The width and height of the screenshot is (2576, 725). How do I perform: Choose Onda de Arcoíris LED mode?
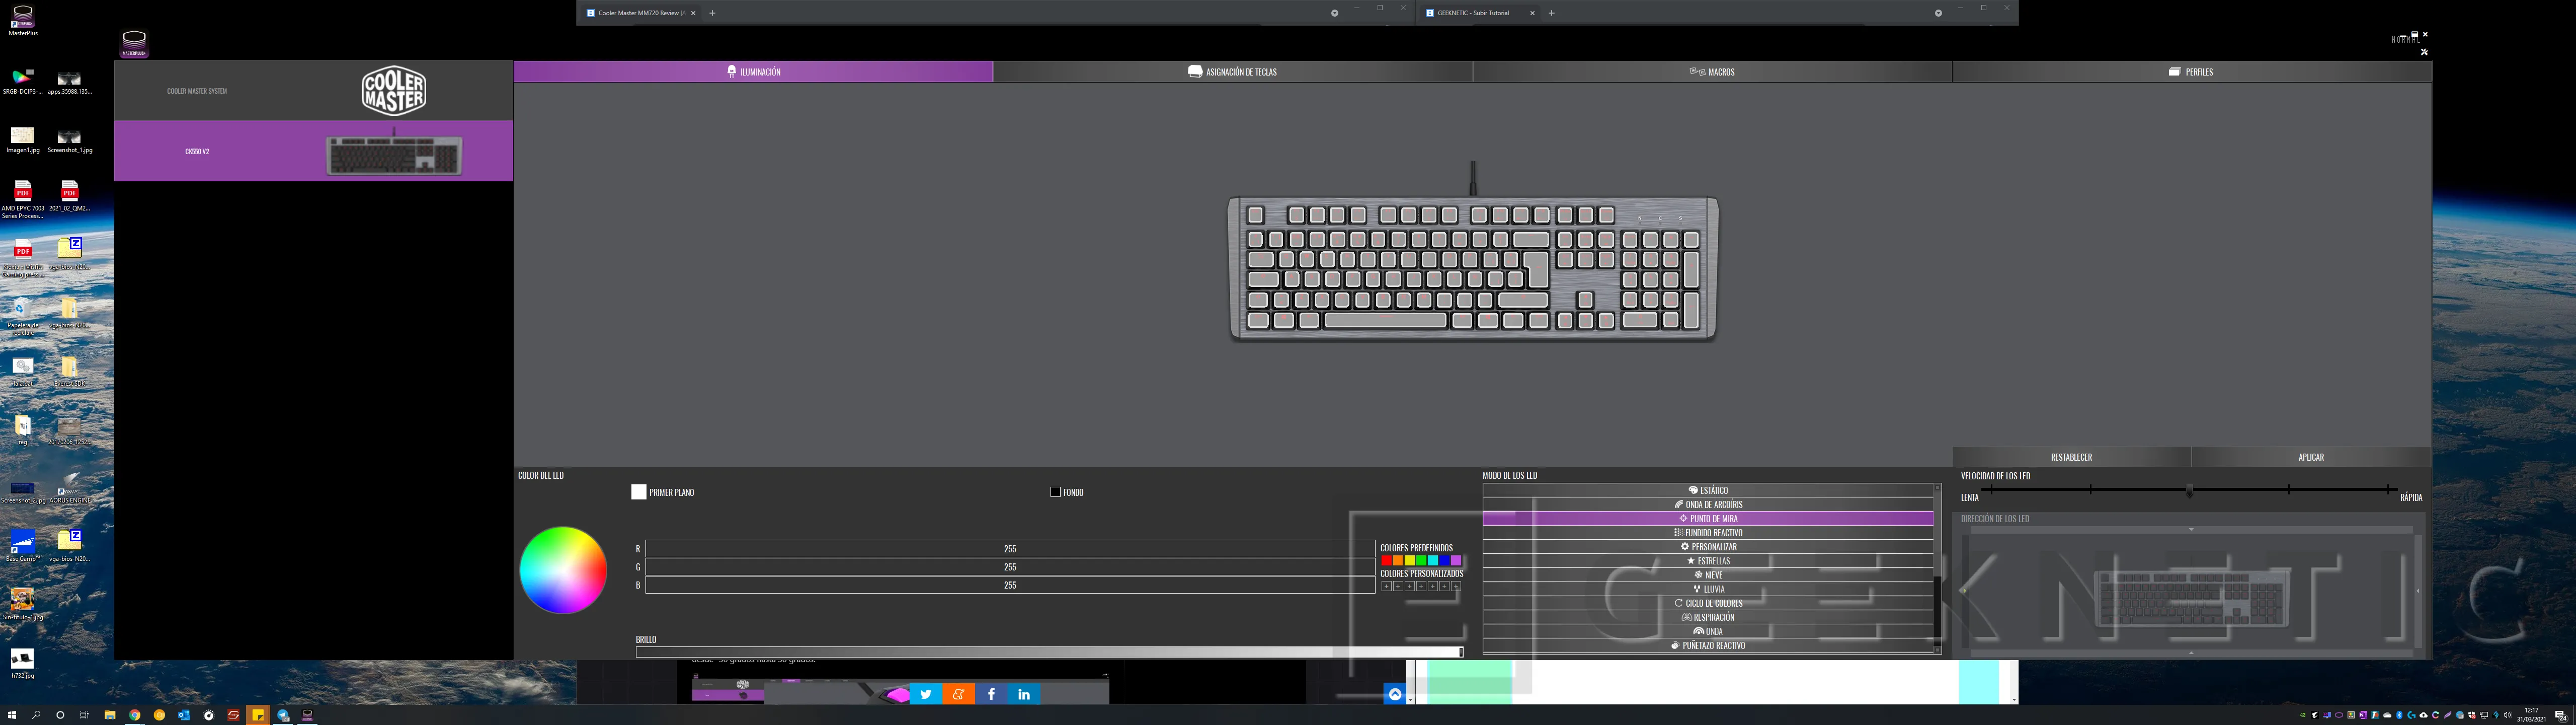(x=1708, y=504)
